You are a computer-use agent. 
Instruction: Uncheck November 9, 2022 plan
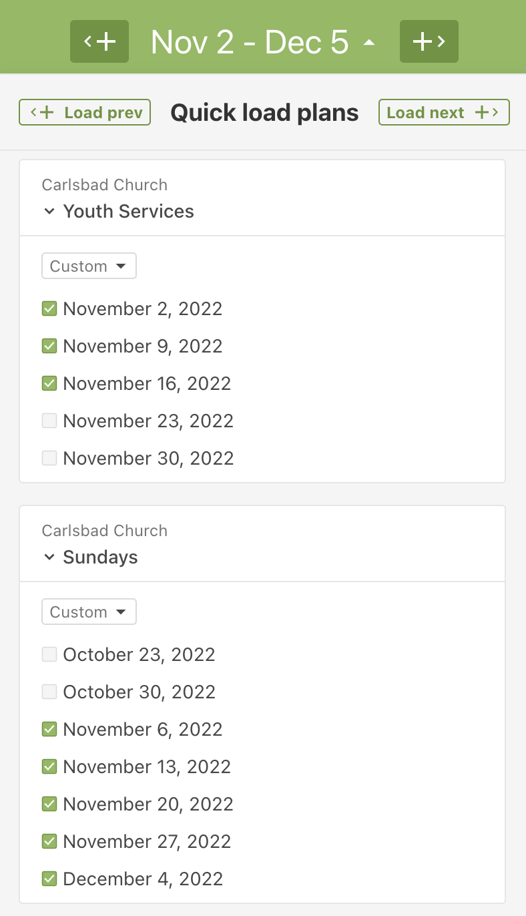(x=49, y=346)
